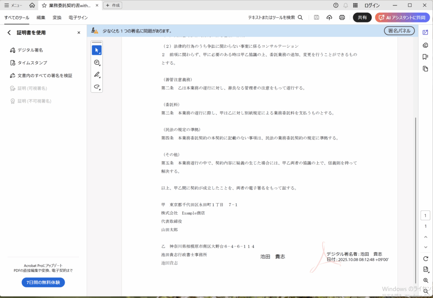The width and height of the screenshot is (433, 298).
Task: Go back using arrow beside 証明書を使用
Action: [x=9, y=33]
